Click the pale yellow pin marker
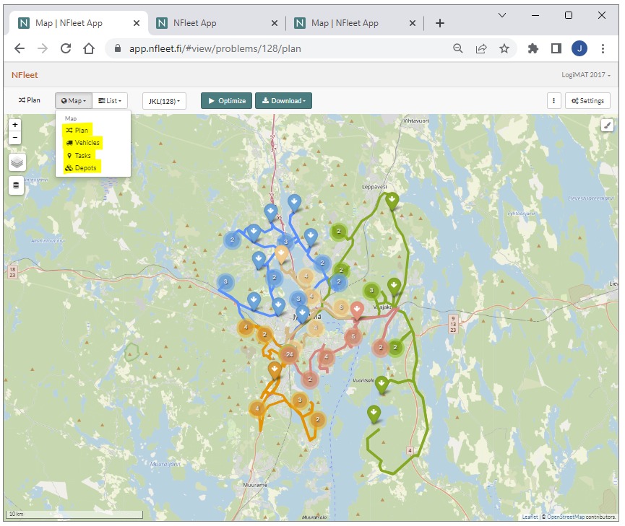The width and height of the screenshot is (625, 526). click(x=281, y=254)
